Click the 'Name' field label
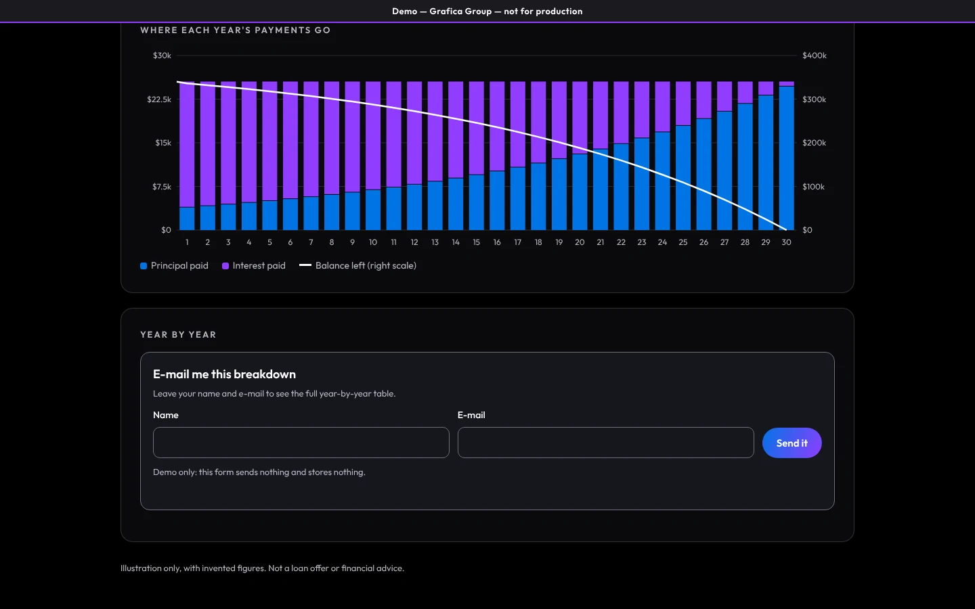This screenshot has height=609, width=975. [x=166, y=415]
